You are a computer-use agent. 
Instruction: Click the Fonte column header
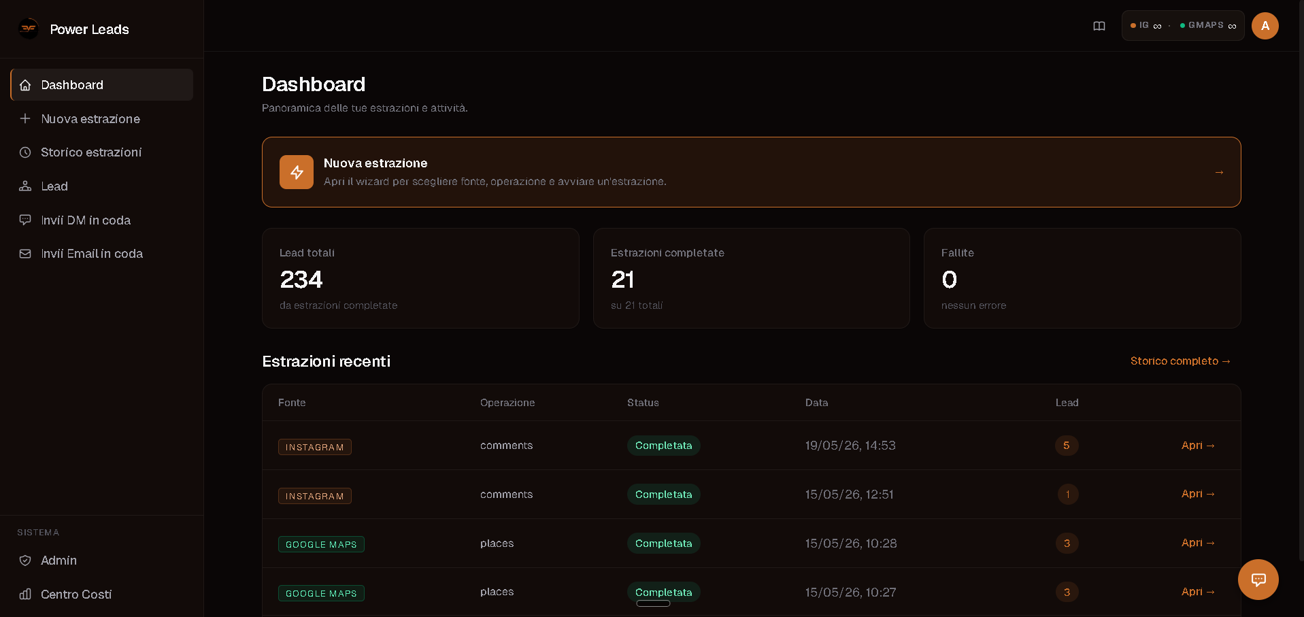pyautogui.click(x=292, y=403)
